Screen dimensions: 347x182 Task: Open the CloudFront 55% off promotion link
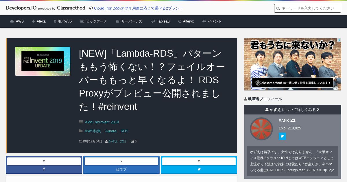(x=138, y=8)
